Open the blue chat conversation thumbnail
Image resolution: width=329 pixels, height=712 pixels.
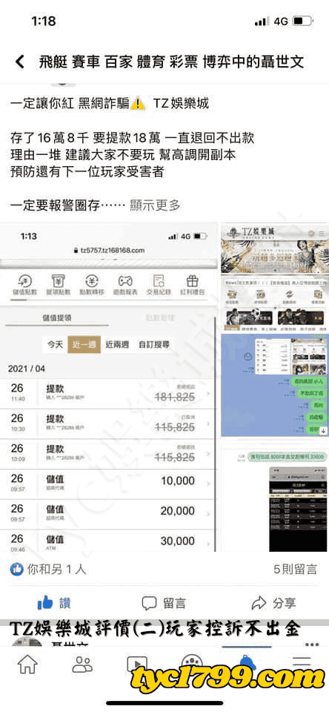click(x=275, y=386)
